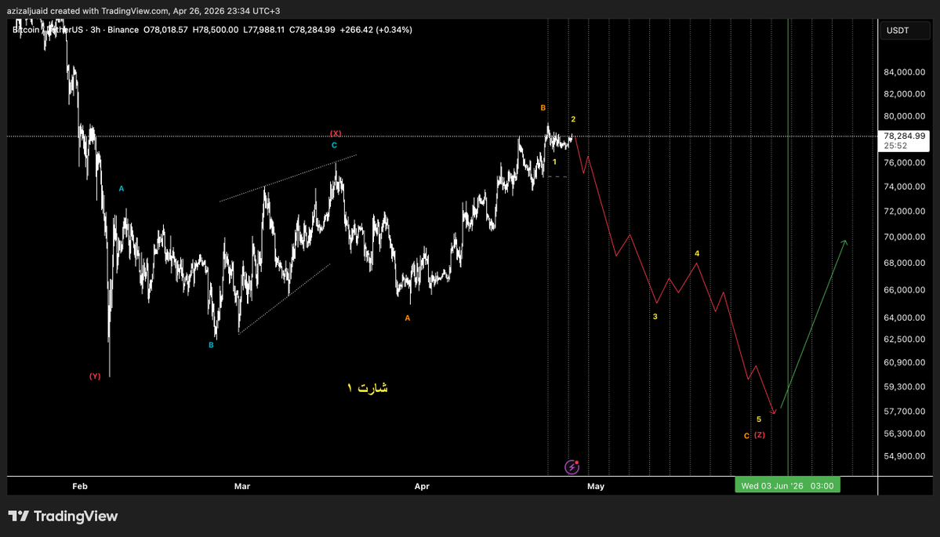Click the May label on time axis
Image resolution: width=940 pixels, height=537 pixels.
tap(596, 486)
